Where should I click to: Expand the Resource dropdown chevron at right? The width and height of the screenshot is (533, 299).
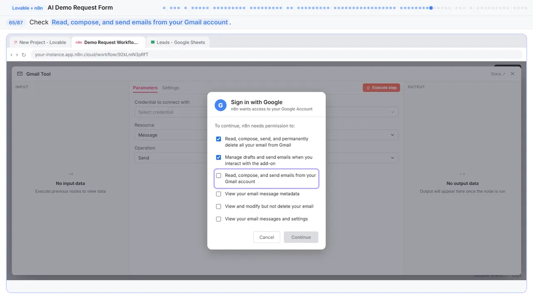pos(392,135)
